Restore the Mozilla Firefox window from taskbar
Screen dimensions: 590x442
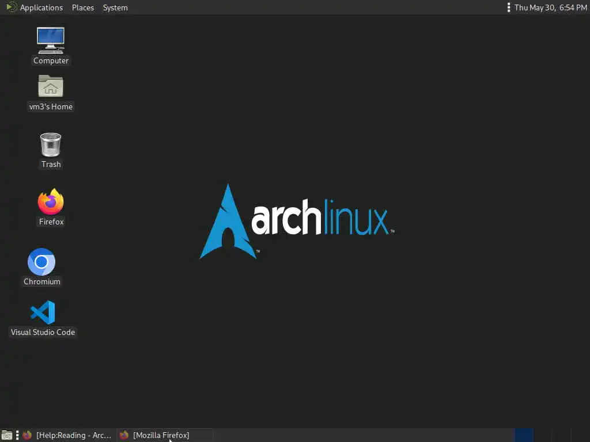point(165,435)
